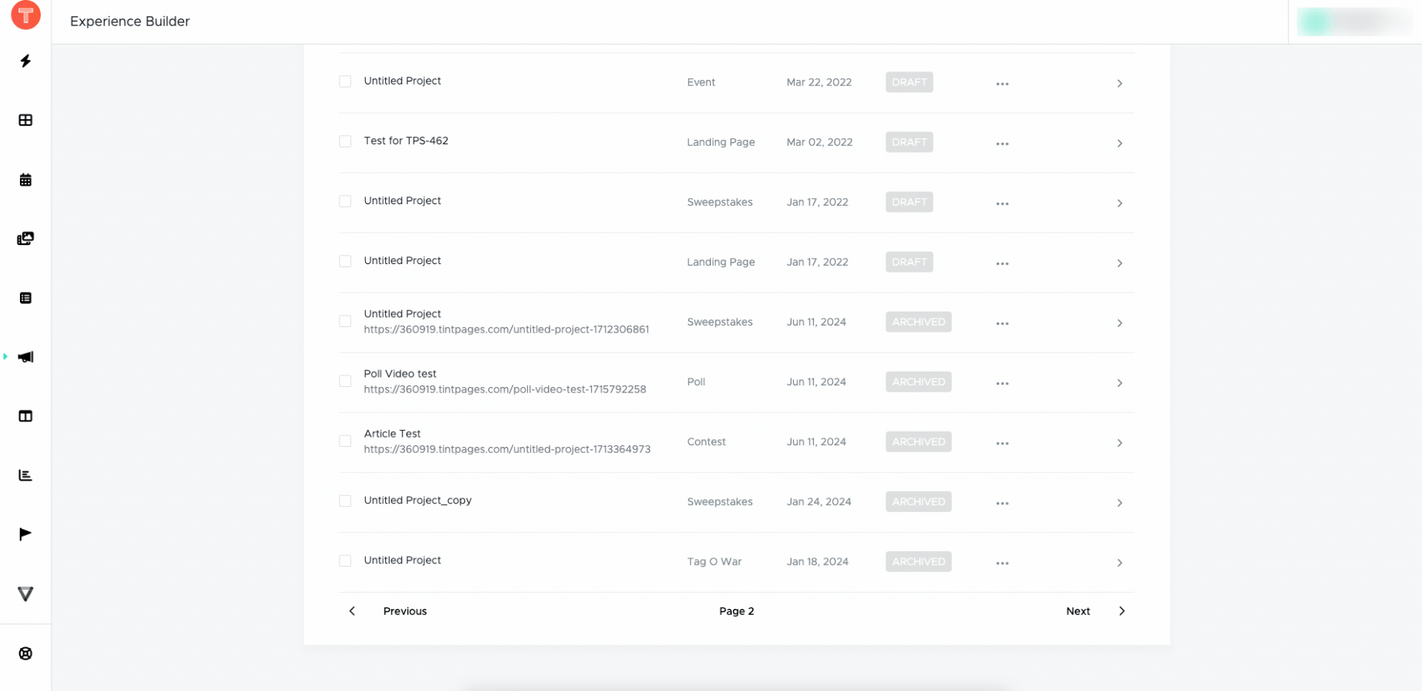Expand Sweepstakes draft Jan 17, 2022 row chevron
This screenshot has height=691, width=1422.
pos(1119,203)
